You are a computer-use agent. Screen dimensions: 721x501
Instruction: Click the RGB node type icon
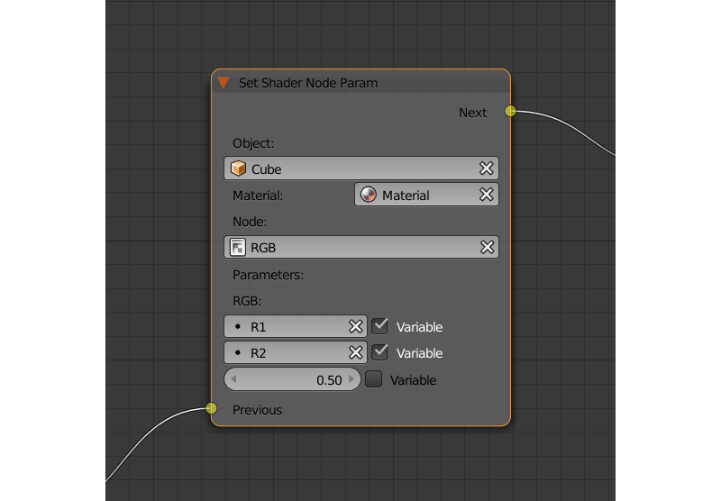(x=239, y=247)
